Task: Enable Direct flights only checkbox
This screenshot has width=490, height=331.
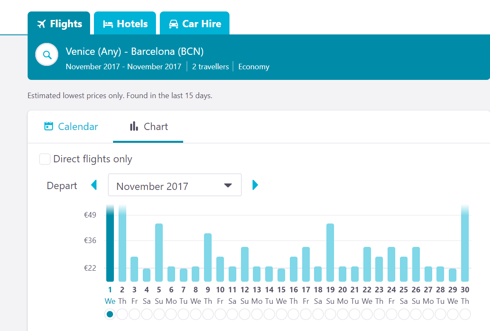Action: click(x=45, y=159)
